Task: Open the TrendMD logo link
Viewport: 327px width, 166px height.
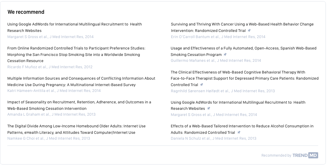Action: tap(305, 155)
